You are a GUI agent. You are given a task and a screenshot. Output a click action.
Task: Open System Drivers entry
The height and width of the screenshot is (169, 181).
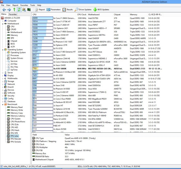15,58
